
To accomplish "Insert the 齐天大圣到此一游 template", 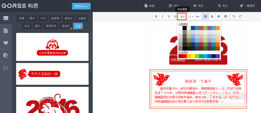I will pos(52,74).
